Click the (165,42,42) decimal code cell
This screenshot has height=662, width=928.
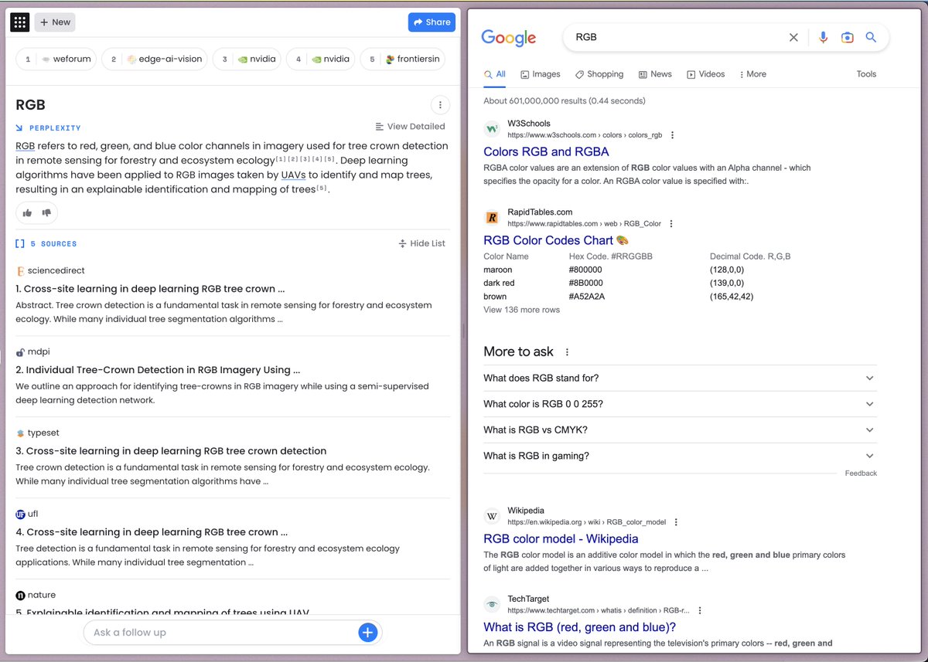click(x=732, y=297)
